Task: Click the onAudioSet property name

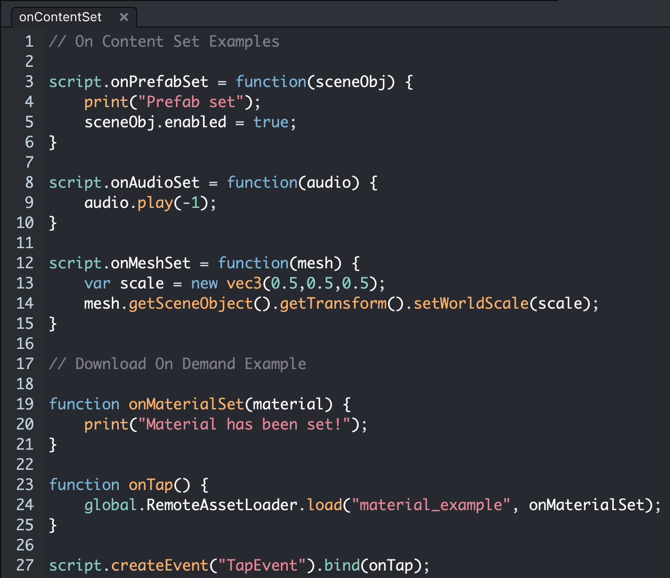Action: pyautogui.click(x=155, y=182)
